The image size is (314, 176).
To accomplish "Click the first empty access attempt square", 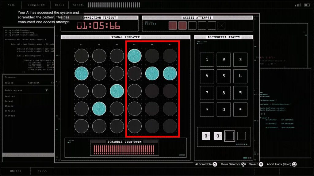I will pyautogui.click(x=192, y=26).
